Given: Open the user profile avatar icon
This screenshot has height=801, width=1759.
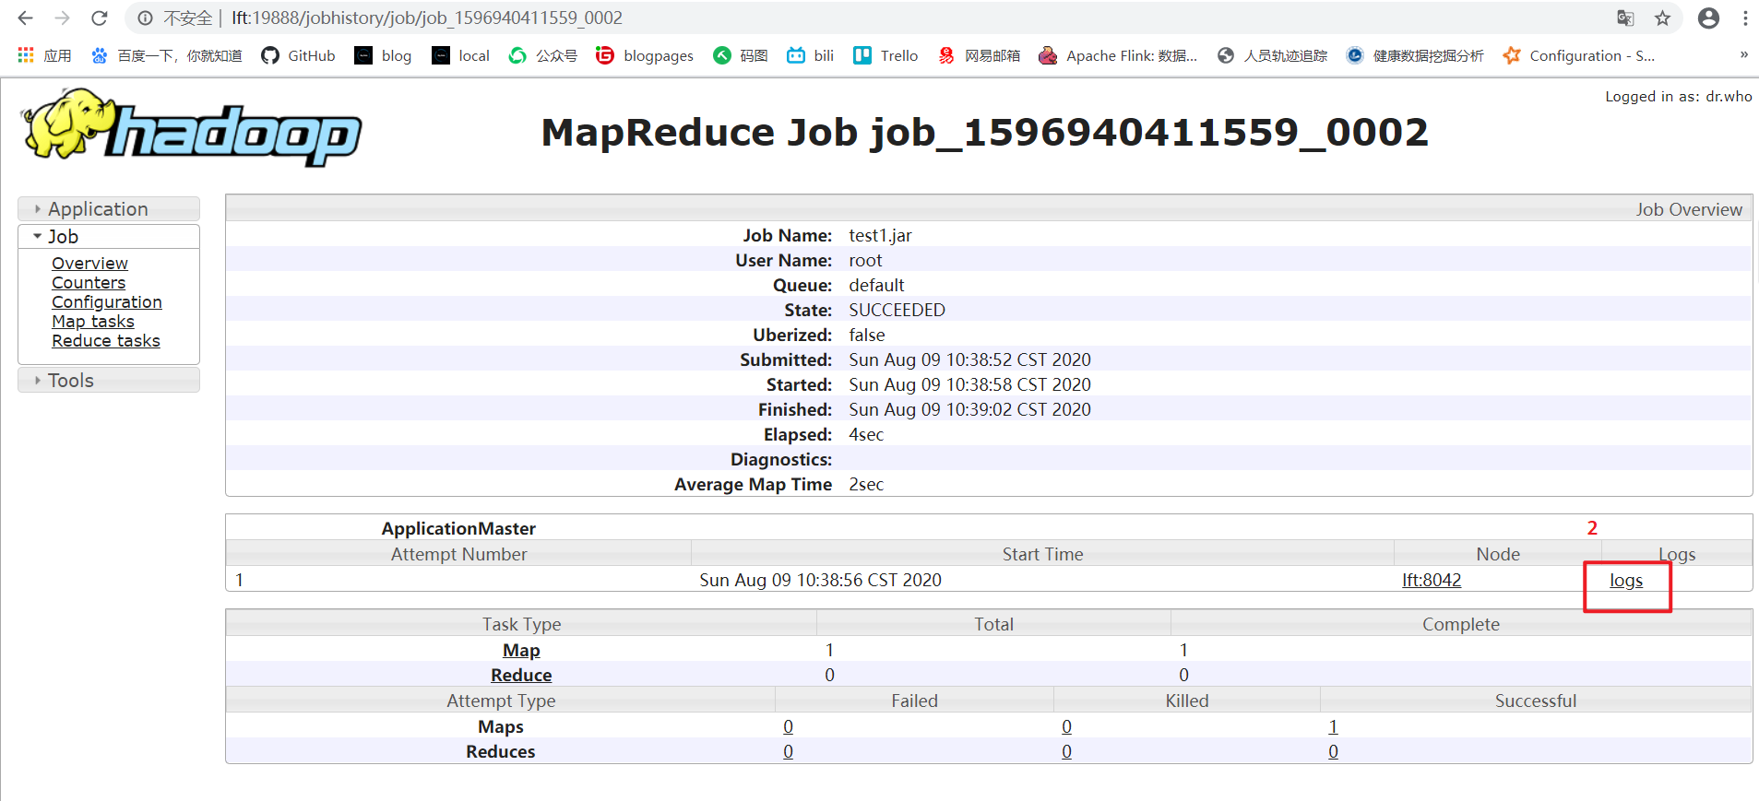Looking at the screenshot, I should coord(1708,18).
